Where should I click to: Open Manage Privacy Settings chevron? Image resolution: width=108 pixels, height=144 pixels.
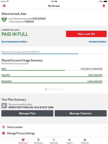click(x=105, y=133)
